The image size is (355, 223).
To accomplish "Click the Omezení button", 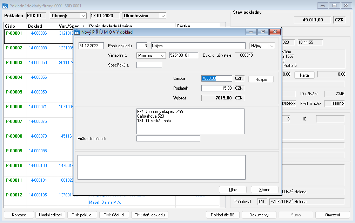I will coord(333,215).
